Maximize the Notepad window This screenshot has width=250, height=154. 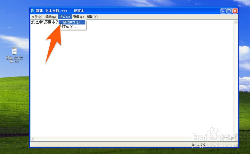click(229, 11)
